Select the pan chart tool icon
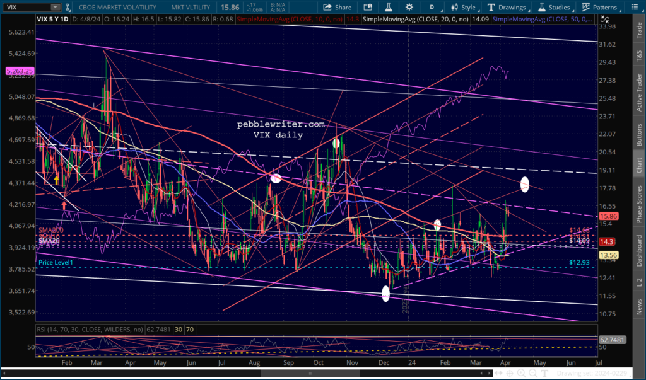The image size is (646, 380). click(498, 374)
